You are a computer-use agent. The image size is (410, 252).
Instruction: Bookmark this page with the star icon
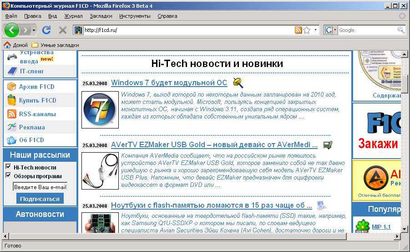307,30
